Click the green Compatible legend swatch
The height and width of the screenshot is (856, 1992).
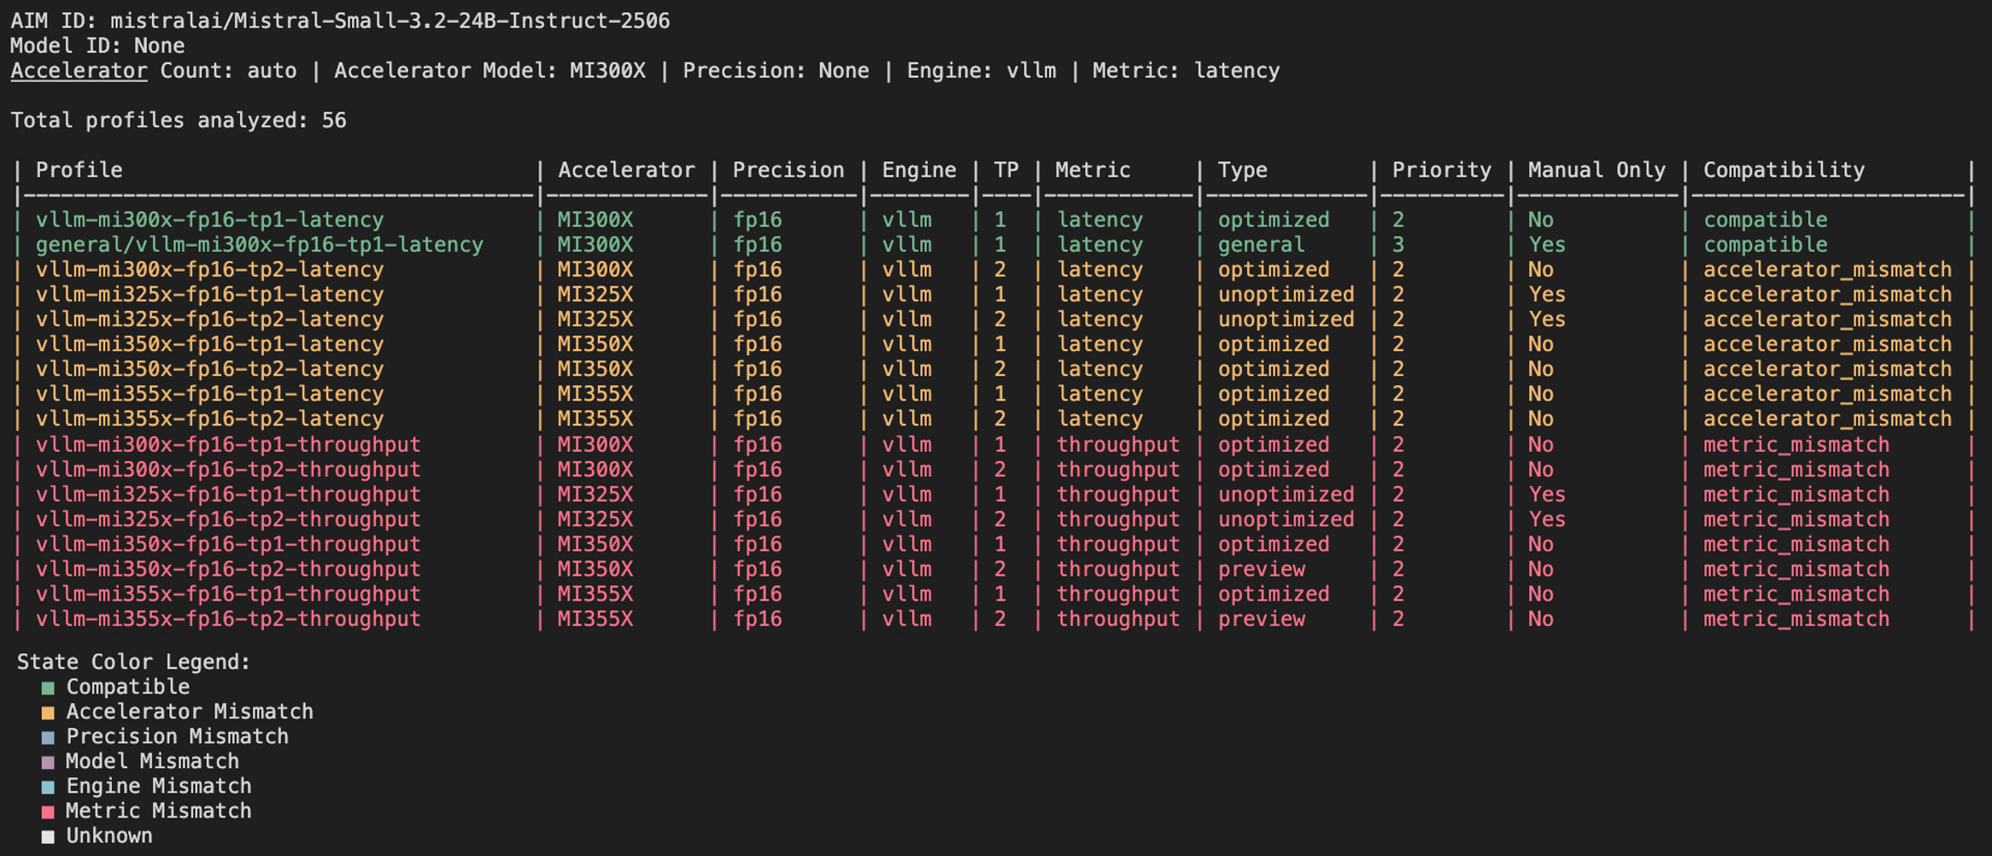(x=48, y=688)
